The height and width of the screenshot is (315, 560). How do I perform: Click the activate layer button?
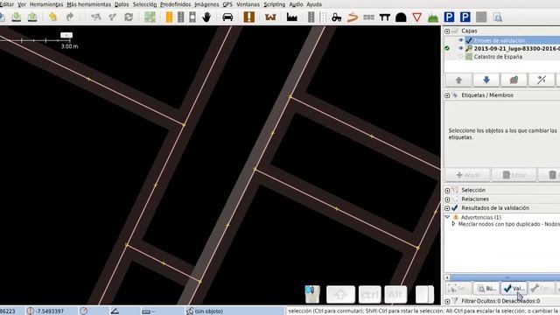514,80
